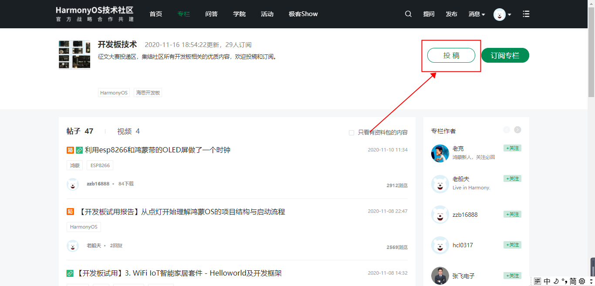Click zzb16888's avatar in column authors panel
Viewport: 595px width, 286px height.
click(440, 215)
